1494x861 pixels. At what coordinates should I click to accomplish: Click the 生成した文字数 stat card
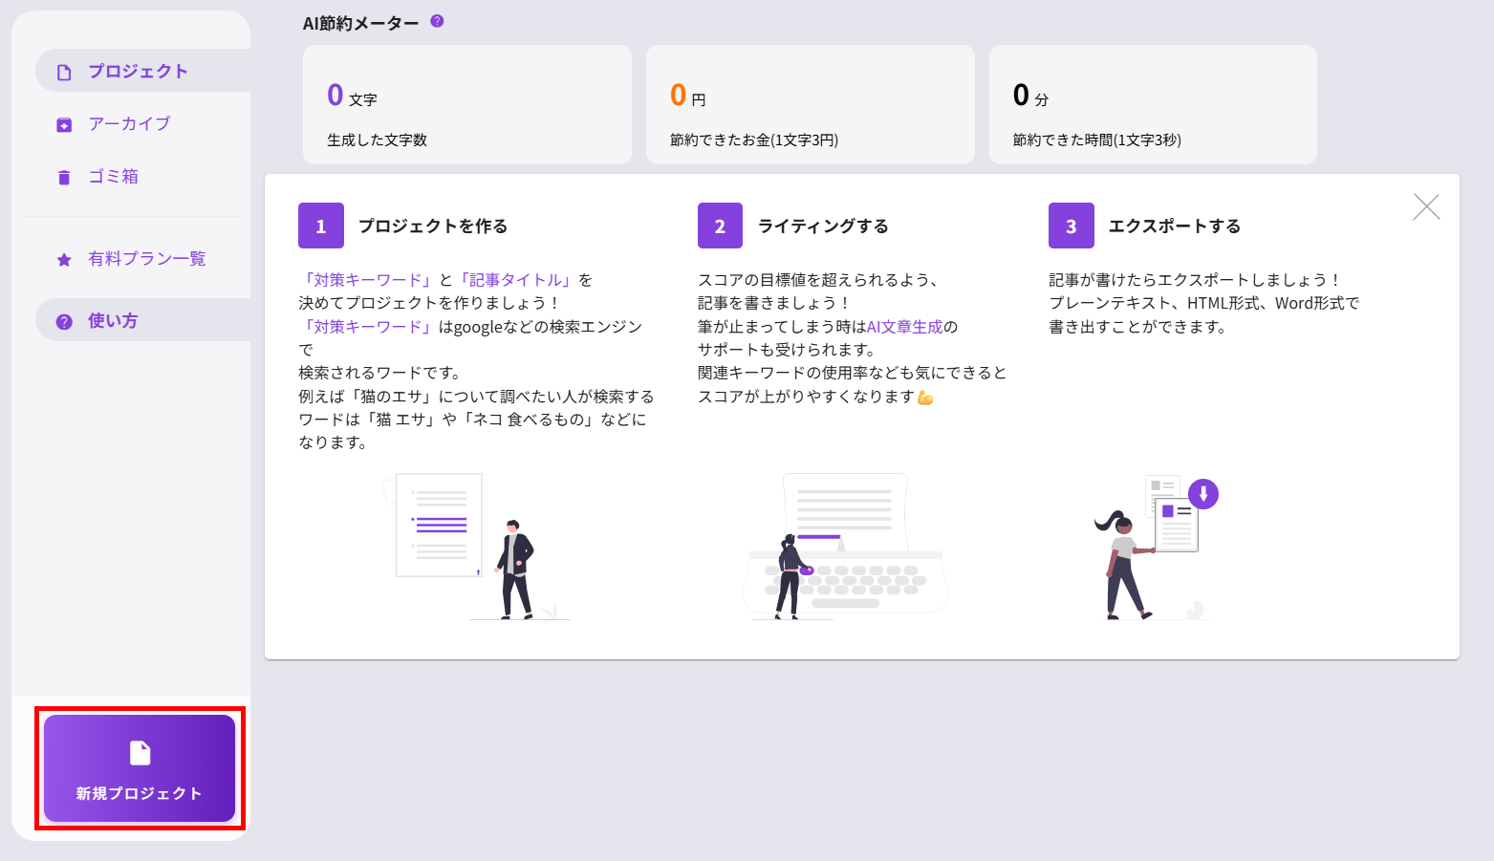466,105
